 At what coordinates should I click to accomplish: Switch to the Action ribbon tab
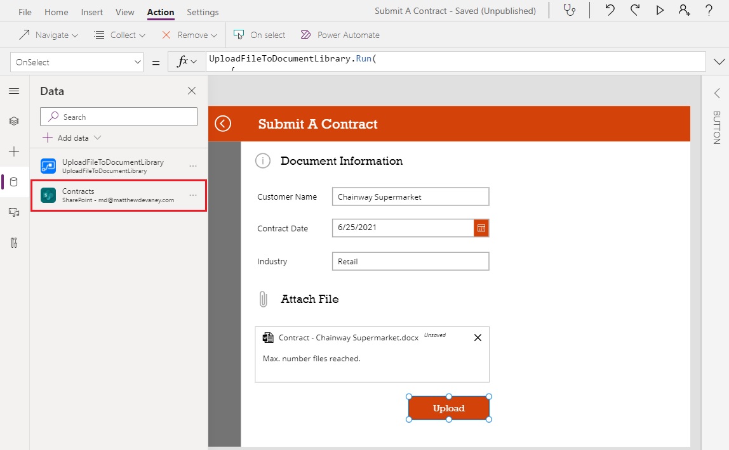160,11
